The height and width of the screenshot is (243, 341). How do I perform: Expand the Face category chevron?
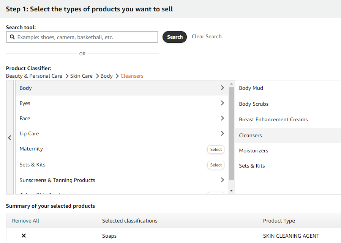click(222, 118)
